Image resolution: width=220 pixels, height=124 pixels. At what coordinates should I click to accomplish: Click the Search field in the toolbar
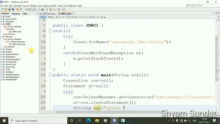[203, 6]
